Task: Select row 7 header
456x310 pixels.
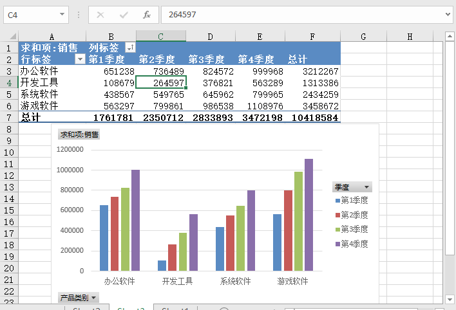Action: coord(9,118)
